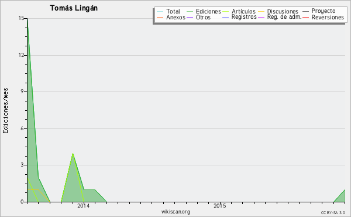Click the Total legend entry
This screenshot has height=217, width=351.
[x=168, y=11]
